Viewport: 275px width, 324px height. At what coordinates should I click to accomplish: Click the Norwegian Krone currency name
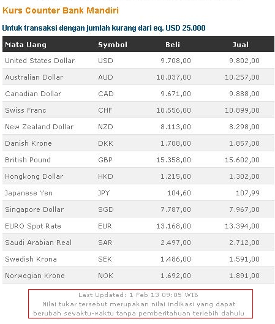click(35, 276)
